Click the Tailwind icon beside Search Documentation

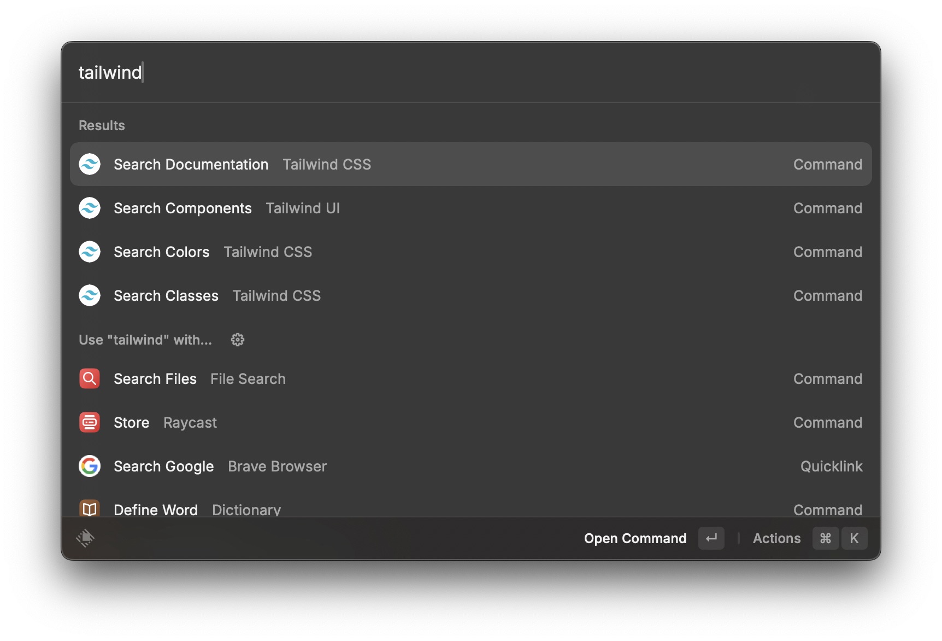pyautogui.click(x=90, y=164)
